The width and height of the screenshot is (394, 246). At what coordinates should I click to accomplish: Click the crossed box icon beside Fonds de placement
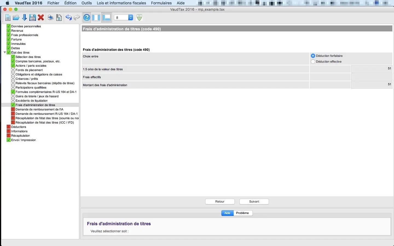(x=13, y=70)
